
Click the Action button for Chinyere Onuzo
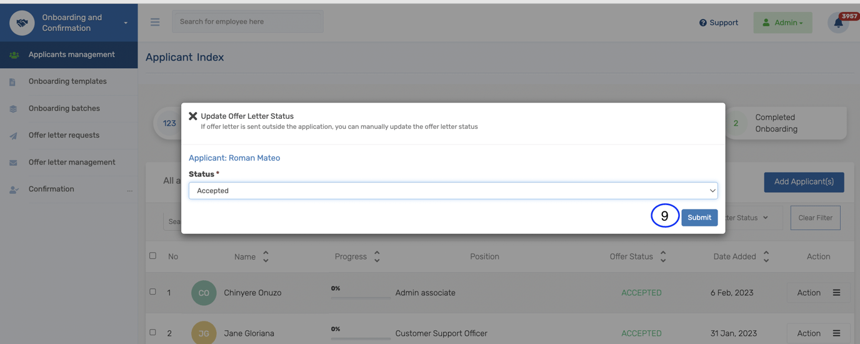click(x=817, y=293)
